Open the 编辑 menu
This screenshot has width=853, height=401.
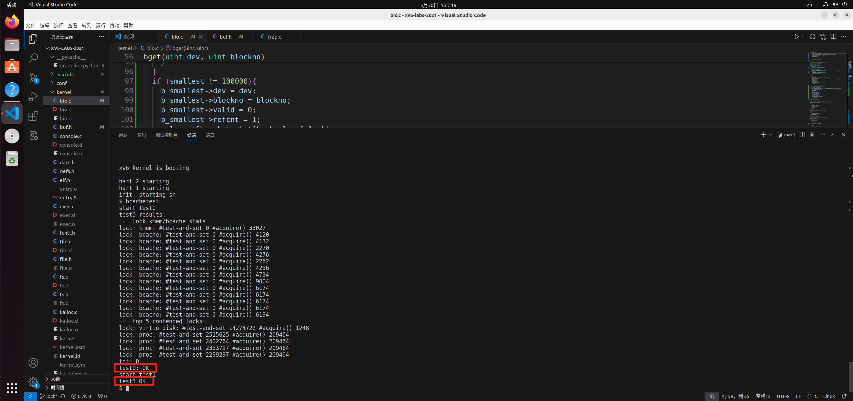click(45, 26)
